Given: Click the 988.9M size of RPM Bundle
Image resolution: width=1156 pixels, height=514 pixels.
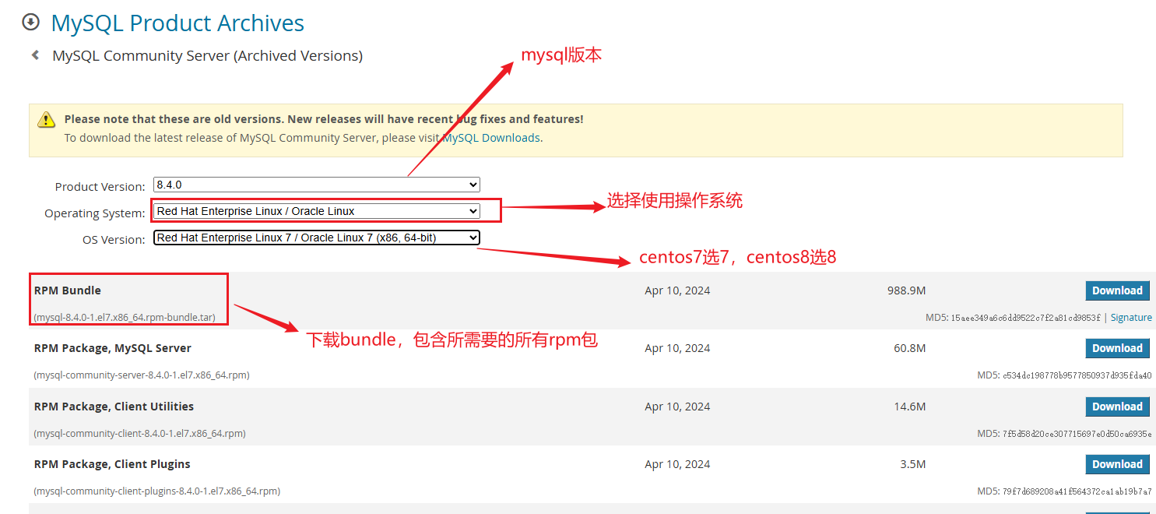Looking at the screenshot, I should [906, 290].
